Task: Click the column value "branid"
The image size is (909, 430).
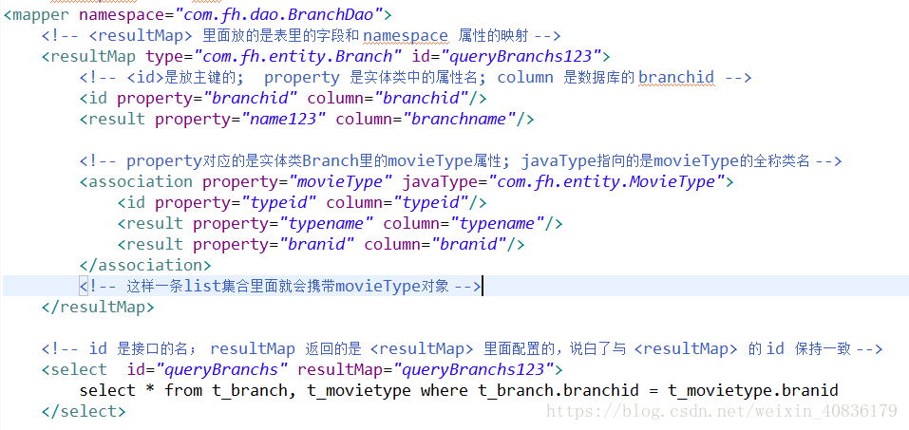Action: point(469,244)
